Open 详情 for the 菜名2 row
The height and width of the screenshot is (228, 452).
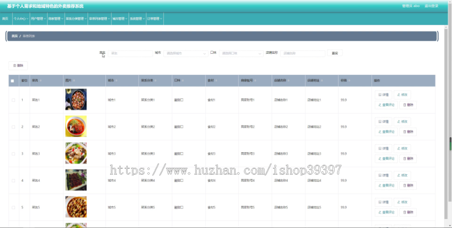click(x=383, y=122)
